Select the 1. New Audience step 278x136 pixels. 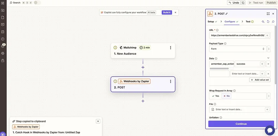click(x=143, y=51)
